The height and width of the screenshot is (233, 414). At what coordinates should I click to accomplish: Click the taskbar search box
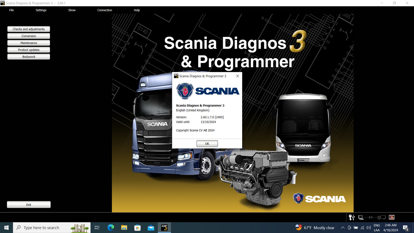click(x=52, y=228)
